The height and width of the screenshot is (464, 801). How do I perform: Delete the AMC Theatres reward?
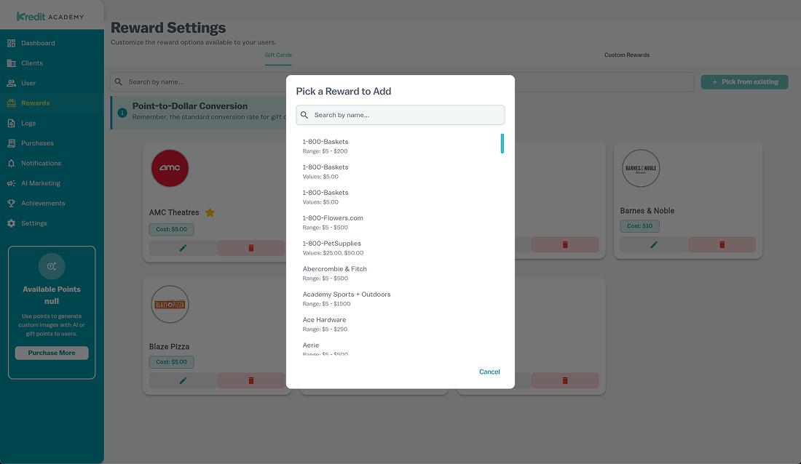point(250,248)
